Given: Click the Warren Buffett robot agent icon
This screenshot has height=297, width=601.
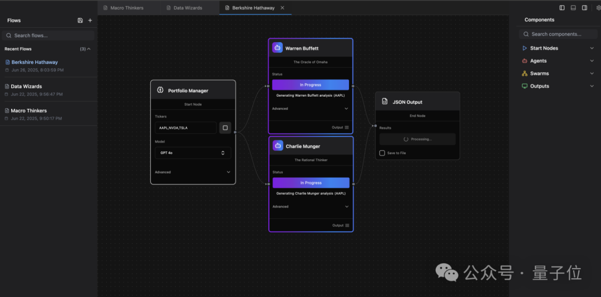Looking at the screenshot, I should coord(278,48).
